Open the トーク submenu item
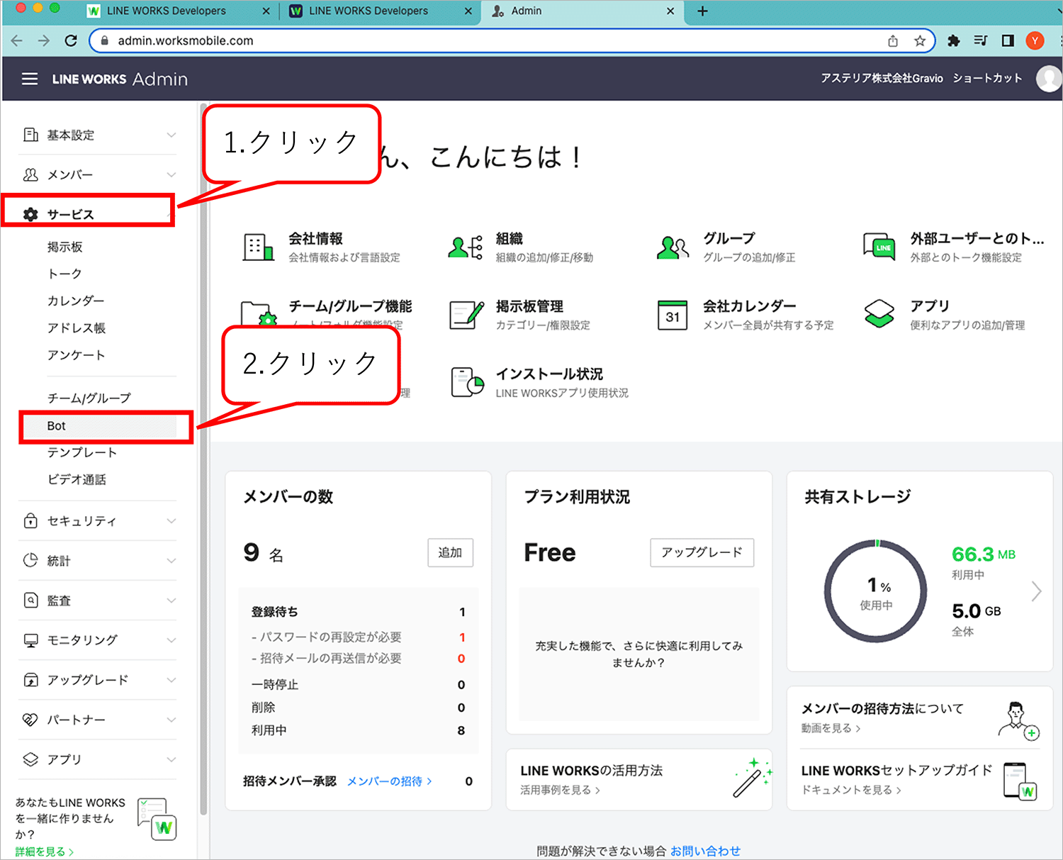Viewport: 1063px width, 860px height. coord(64,274)
